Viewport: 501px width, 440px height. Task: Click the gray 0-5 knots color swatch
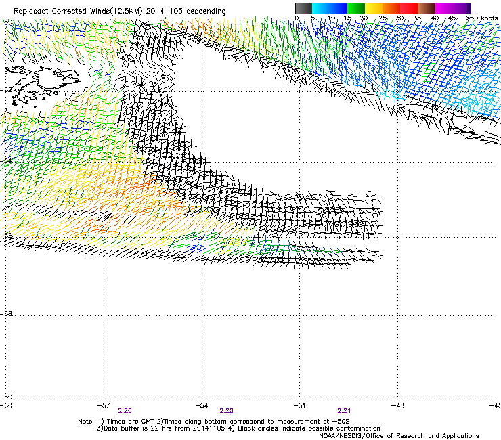[303, 8]
